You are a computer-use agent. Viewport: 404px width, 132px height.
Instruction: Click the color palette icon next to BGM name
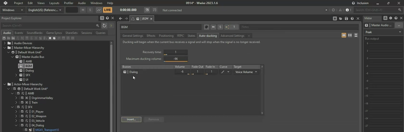pos(207,27)
